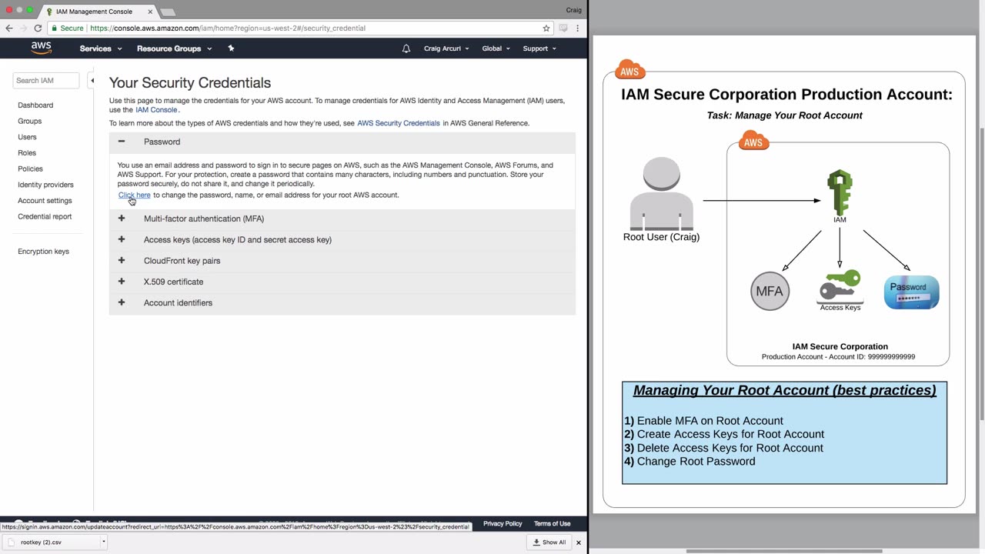Image resolution: width=985 pixels, height=554 pixels.
Task: Open the rootkey (2).csv download options arrow
Action: point(103,542)
